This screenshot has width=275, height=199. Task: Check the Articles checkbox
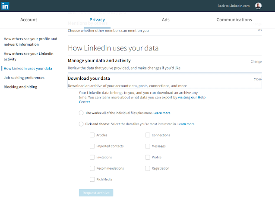92,135
